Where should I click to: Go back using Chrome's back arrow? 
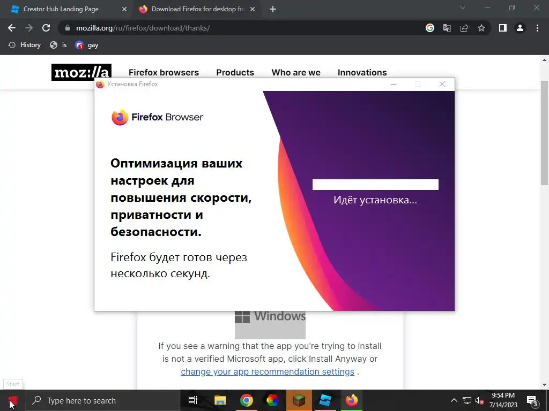(x=12, y=28)
